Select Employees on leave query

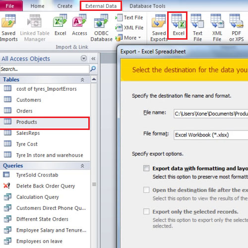pos(45,241)
